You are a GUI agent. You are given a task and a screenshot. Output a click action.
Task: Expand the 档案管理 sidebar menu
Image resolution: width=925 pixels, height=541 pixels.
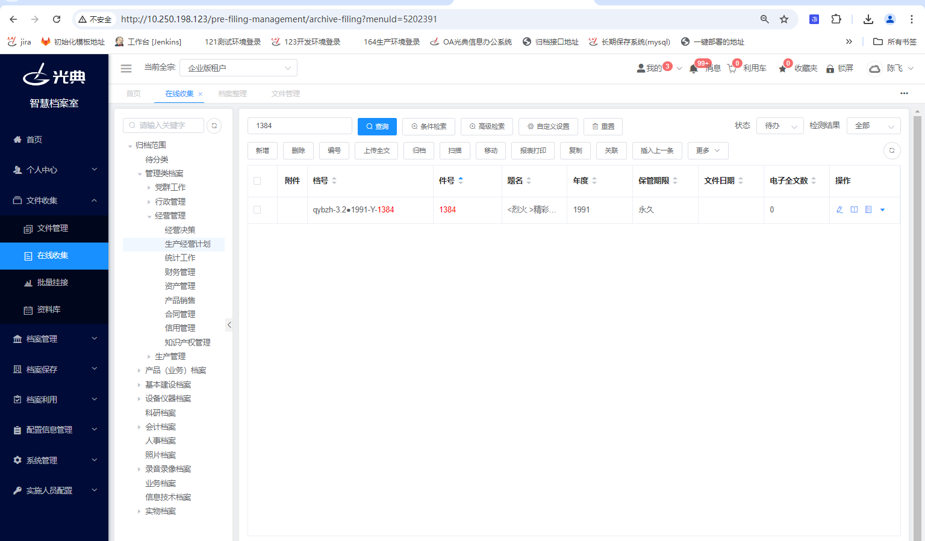click(54, 339)
